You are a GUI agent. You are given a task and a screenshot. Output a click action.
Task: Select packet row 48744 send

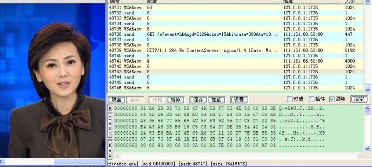pos(236,77)
